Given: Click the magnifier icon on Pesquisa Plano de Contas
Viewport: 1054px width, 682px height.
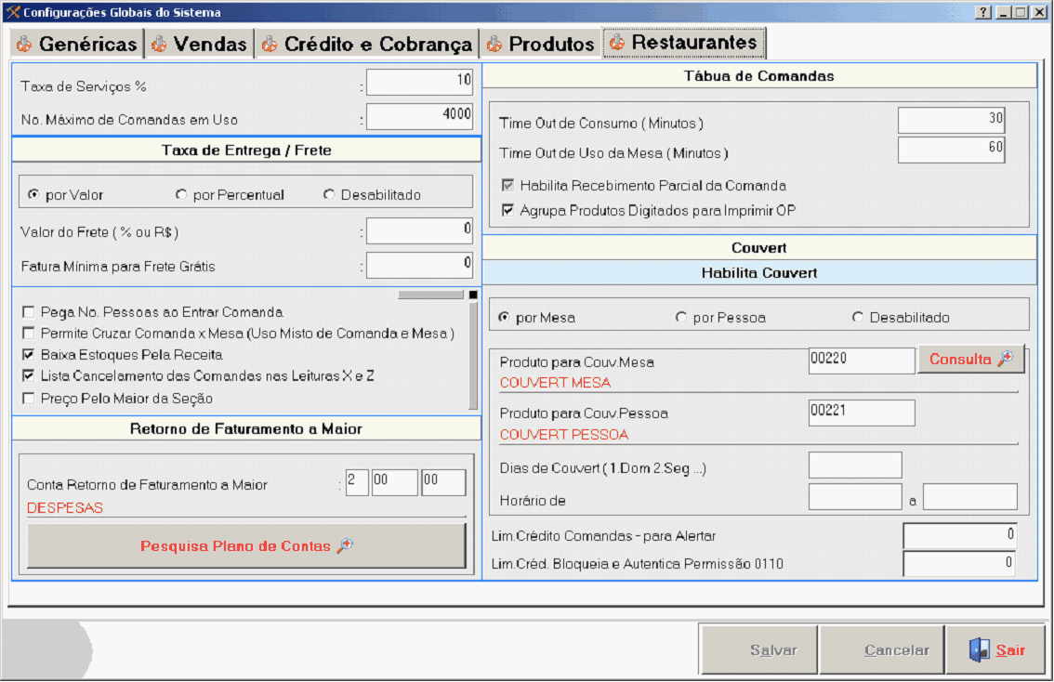Looking at the screenshot, I should tap(345, 546).
